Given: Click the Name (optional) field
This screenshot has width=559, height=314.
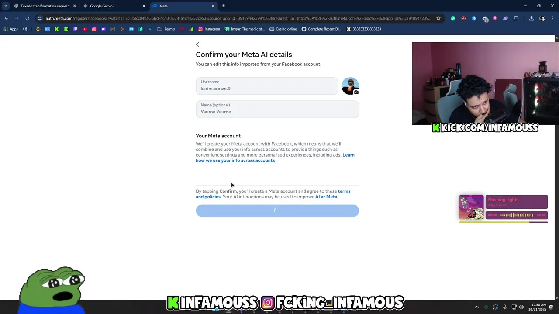Looking at the screenshot, I should pyautogui.click(x=277, y=109).
